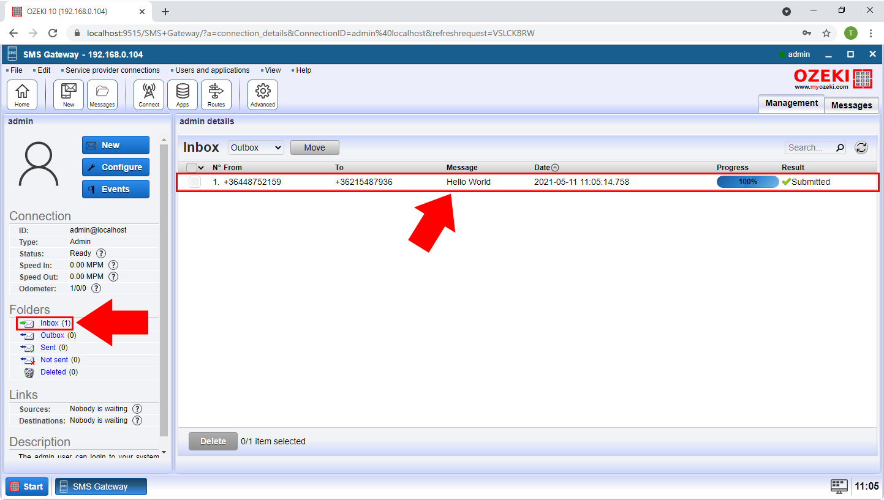Click the Connect antenna toolbar icon
The image size is (884, 500).
pyautogui.click(x=149, y=95)
